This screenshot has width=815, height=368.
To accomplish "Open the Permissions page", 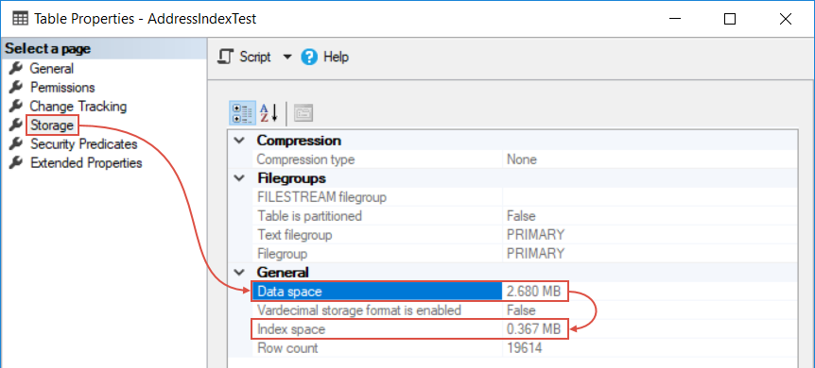I will coord(62,87).
